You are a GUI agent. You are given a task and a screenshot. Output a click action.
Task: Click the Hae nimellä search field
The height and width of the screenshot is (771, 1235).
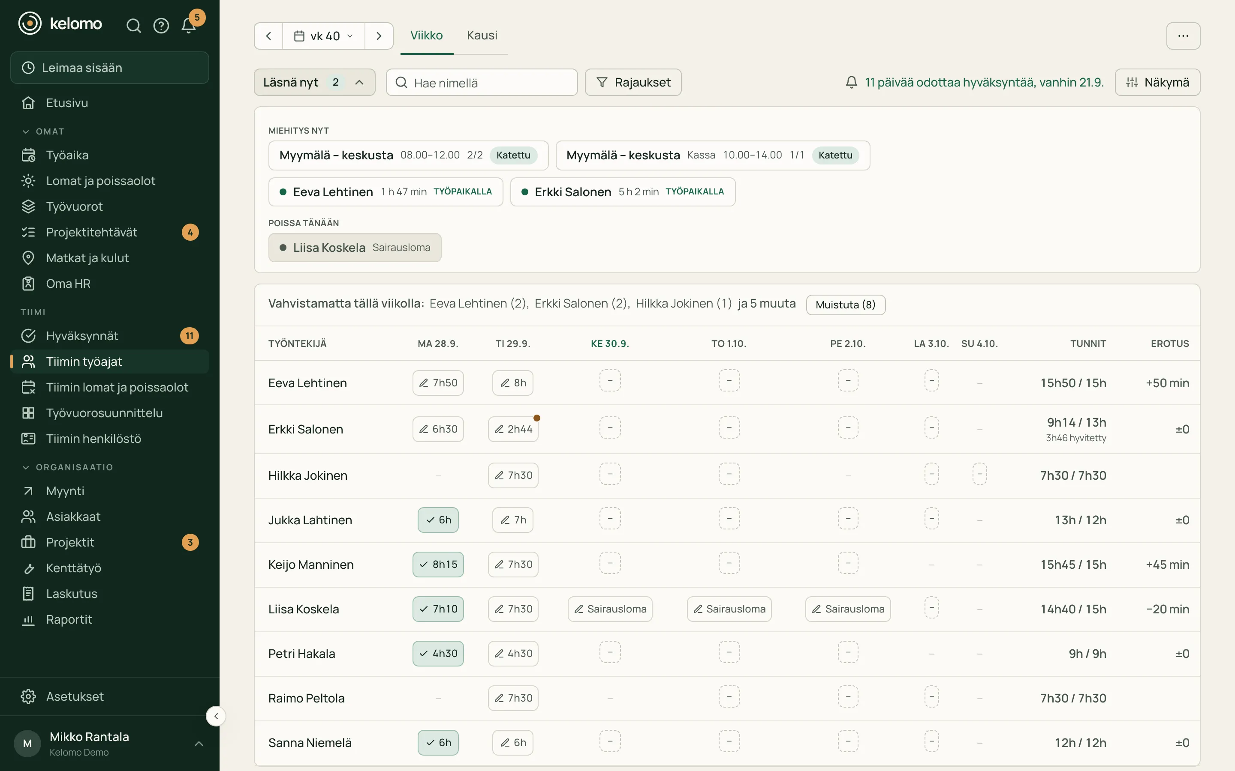[482, 82]
